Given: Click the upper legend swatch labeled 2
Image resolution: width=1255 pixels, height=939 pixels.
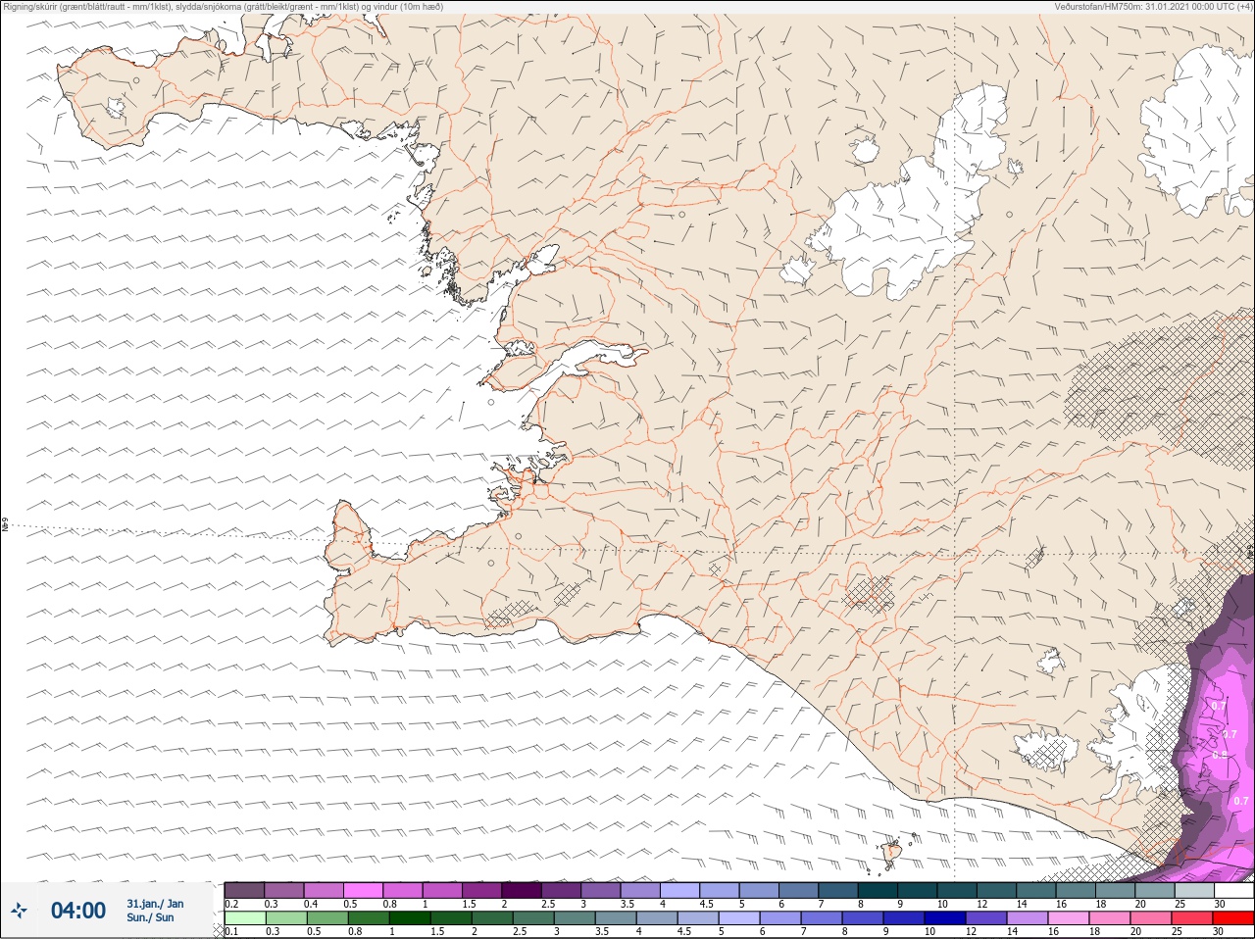Looking at the screenshot, I should coord(522,890).
